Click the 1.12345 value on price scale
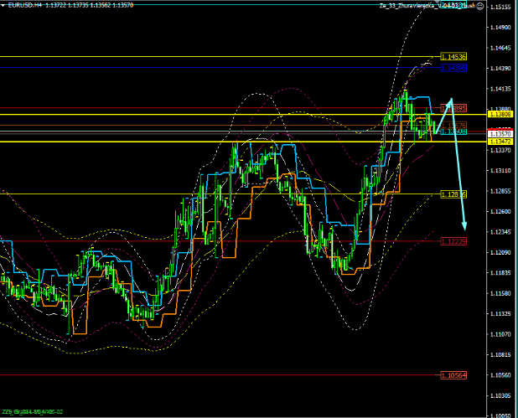The height and width of the screenshot is (418, 518). (x=501, y=232)
